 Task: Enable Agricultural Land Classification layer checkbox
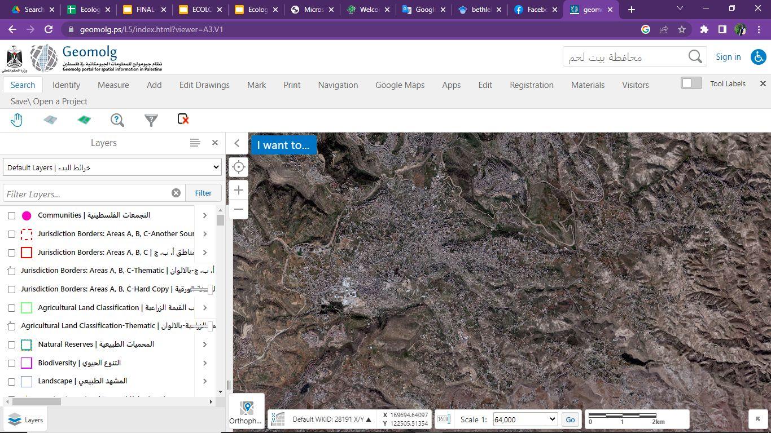tap(11, 308)
